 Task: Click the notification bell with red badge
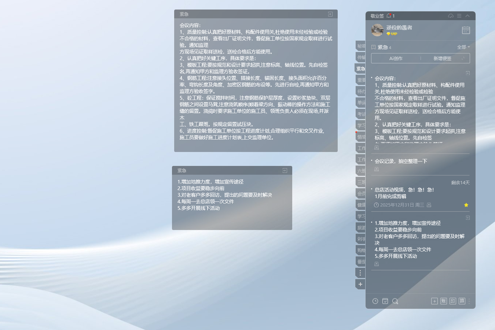point(388,15)
